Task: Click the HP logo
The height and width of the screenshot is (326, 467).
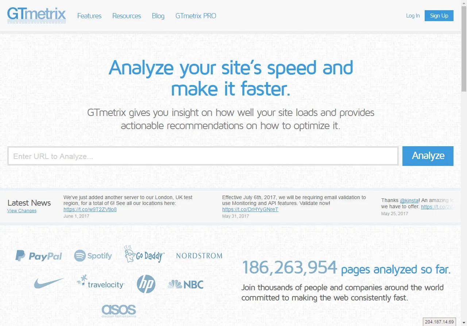Action: click(x=146, y=284)
